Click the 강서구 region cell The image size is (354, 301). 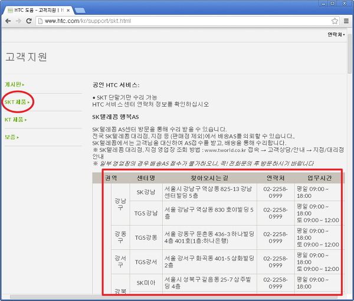pyautogui.click(x=120, y=262)
